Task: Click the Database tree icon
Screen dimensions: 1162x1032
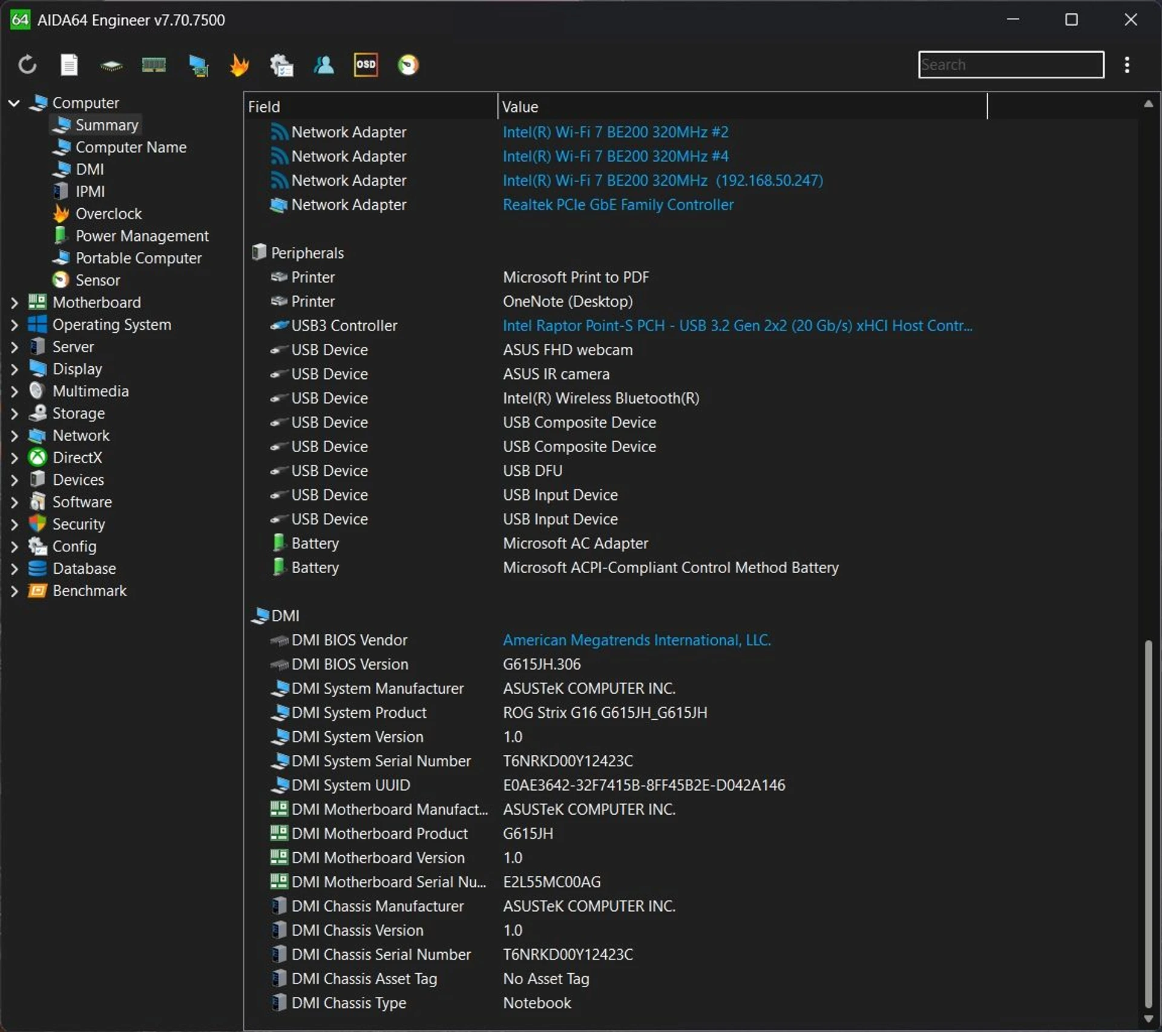Action: [38, 569]
